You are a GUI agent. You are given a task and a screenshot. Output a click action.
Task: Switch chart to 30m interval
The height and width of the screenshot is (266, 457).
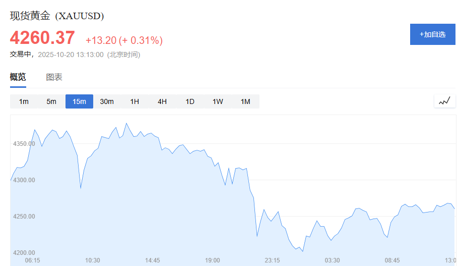(x=107, y=101)
